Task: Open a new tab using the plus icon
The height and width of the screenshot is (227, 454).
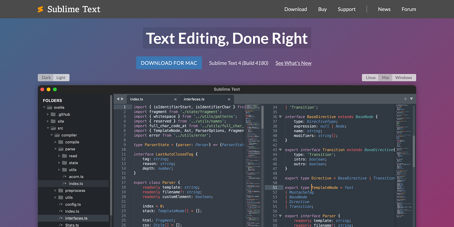Action: point(405,99)
